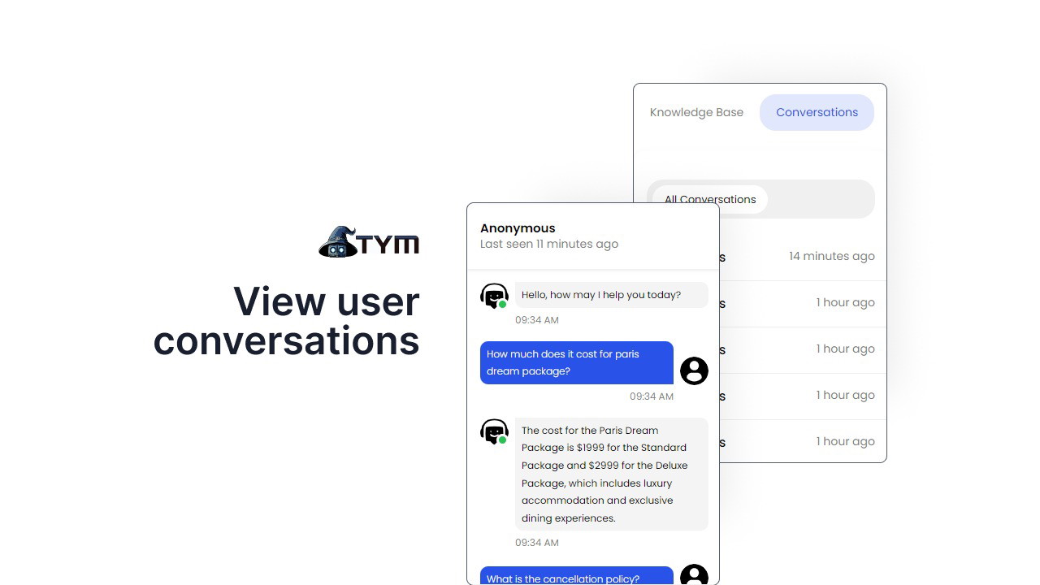
Task: Click bot avatar beside Paris pricing reply
Action: [493, 431]
